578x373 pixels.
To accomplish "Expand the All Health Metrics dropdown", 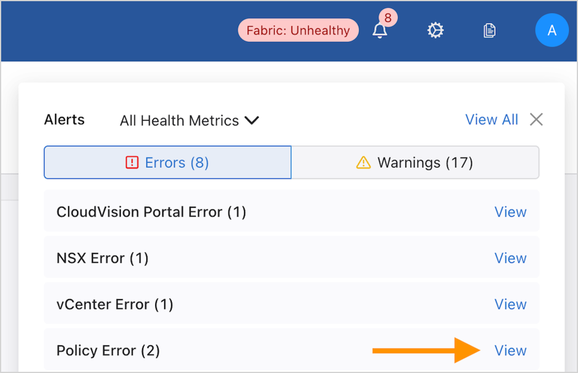I will (189, 121).
